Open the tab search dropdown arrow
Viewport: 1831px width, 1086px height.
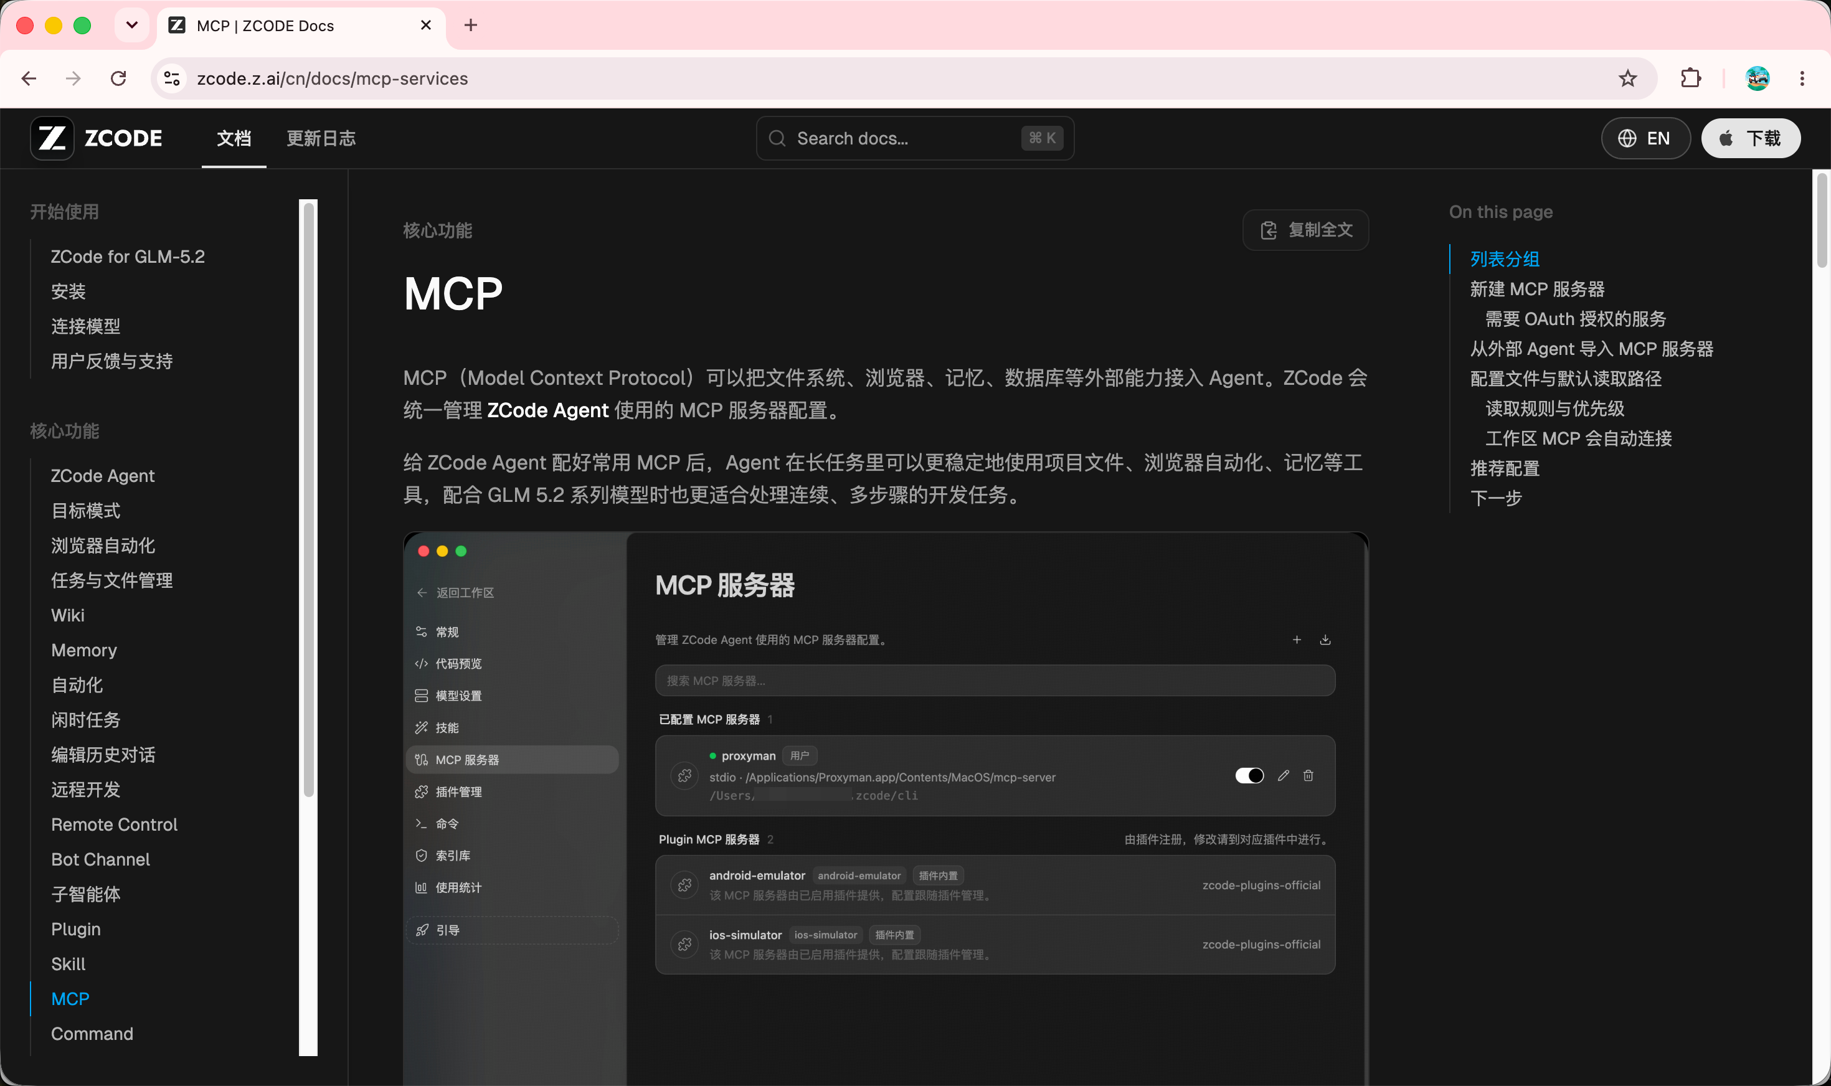pos(132,26)
